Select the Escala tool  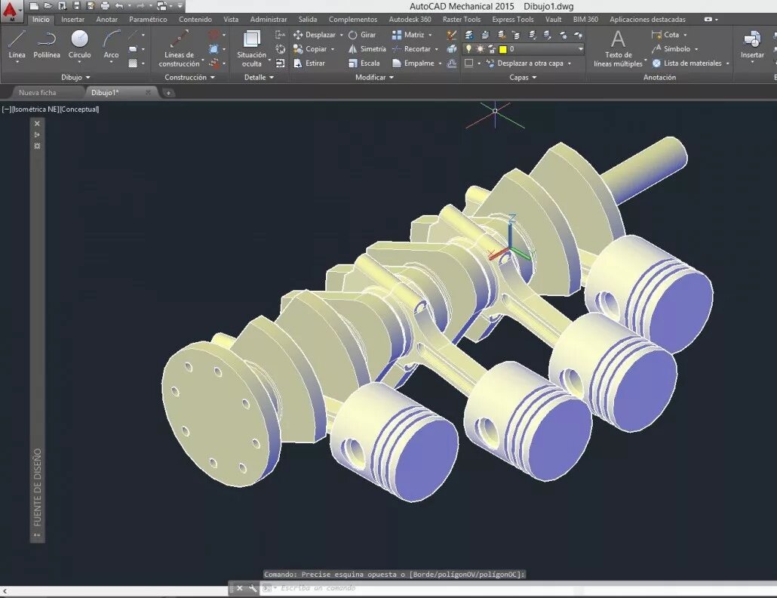[x=364, y=63]
